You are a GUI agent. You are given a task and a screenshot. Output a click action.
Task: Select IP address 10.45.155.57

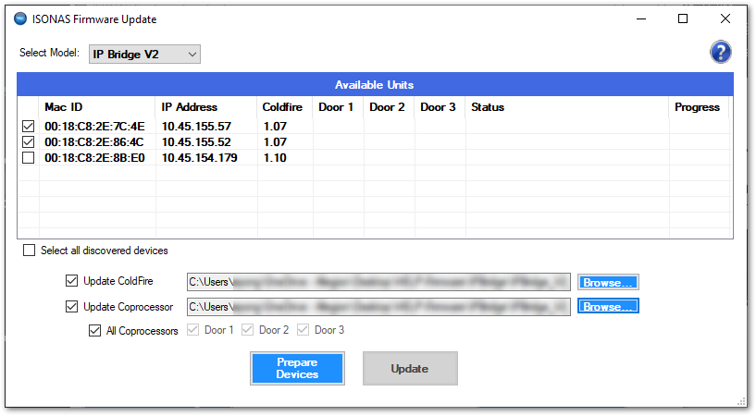coord(196,126)
